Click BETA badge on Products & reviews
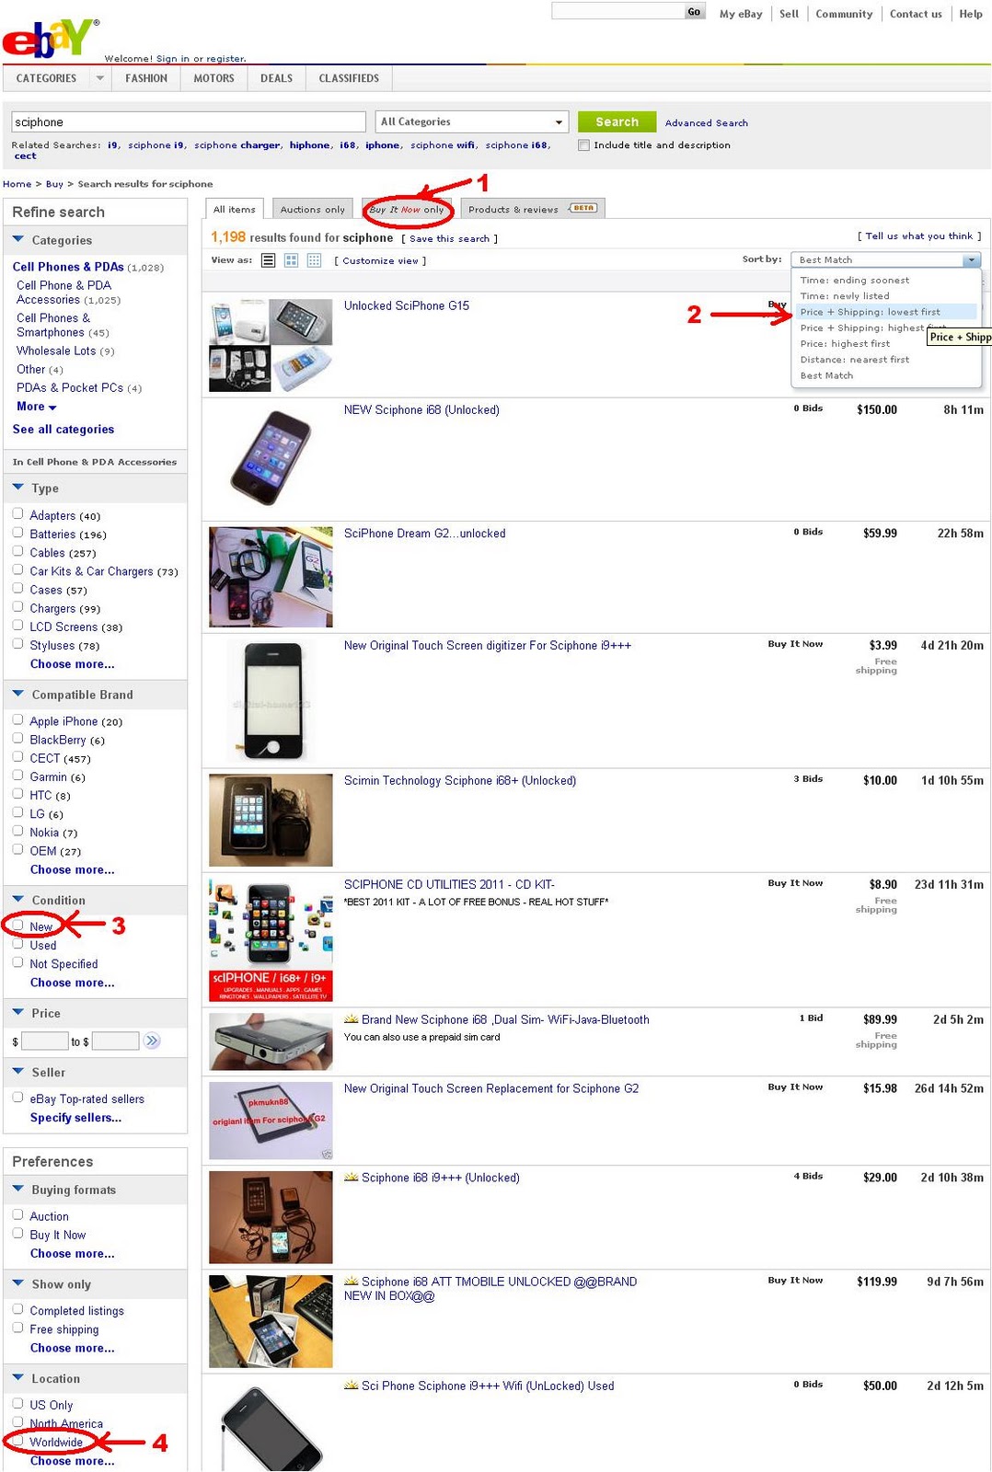992x1472 pixels. tap(583, 209)
